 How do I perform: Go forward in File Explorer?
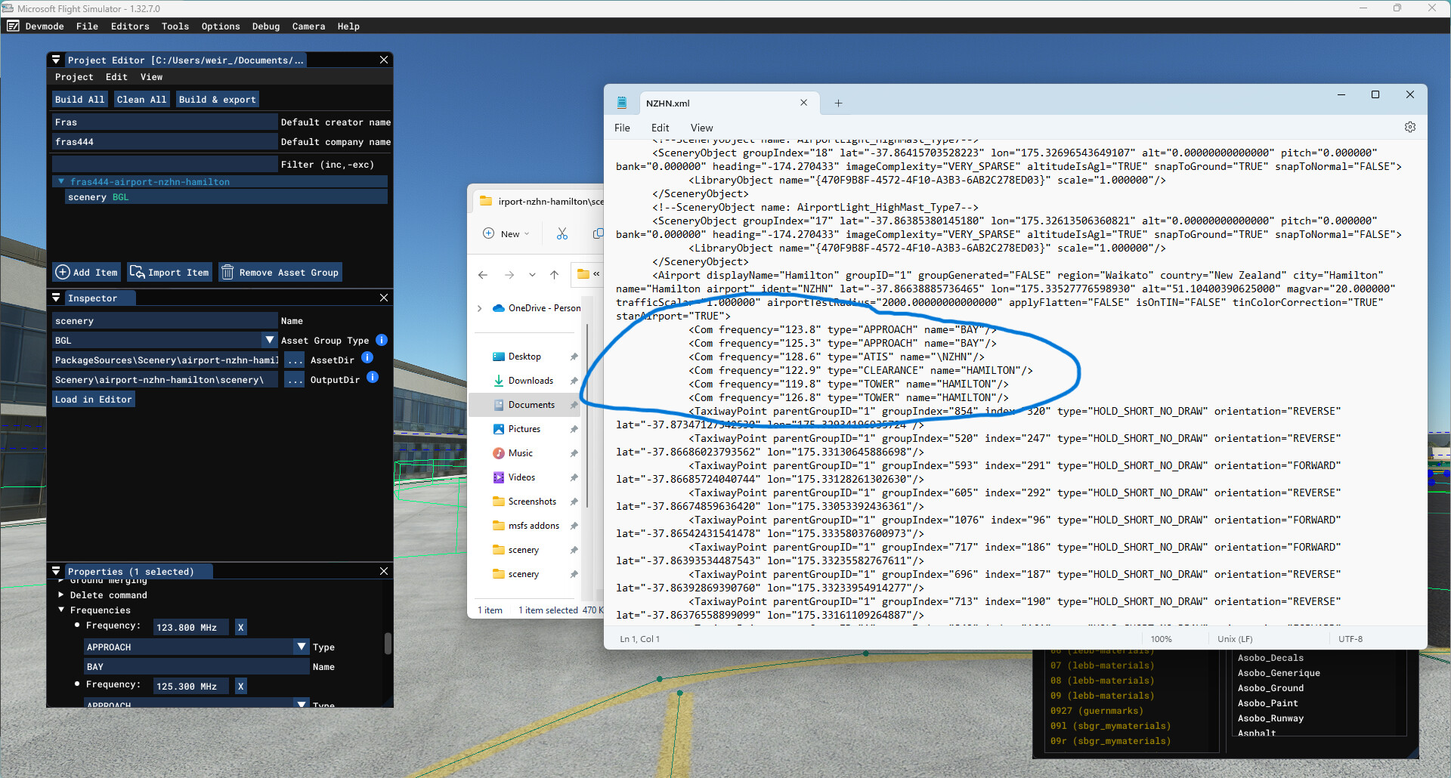coord(509,274)
